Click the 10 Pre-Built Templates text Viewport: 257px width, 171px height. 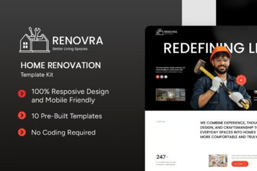point(67,116)
